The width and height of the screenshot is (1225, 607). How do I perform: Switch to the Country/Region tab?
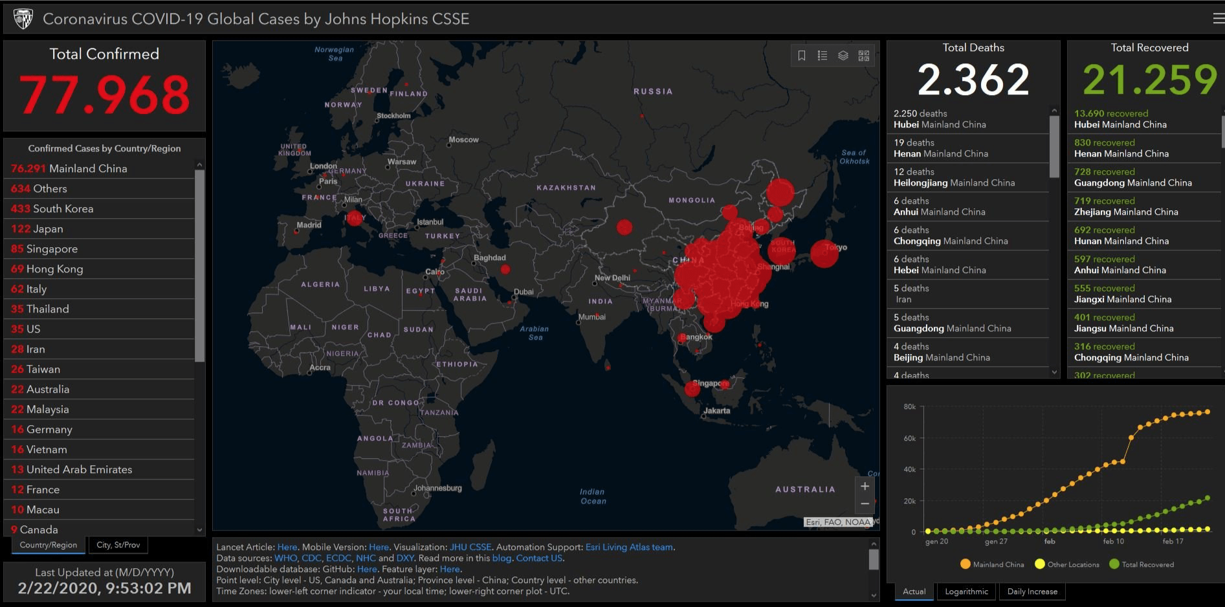point(49,545)
